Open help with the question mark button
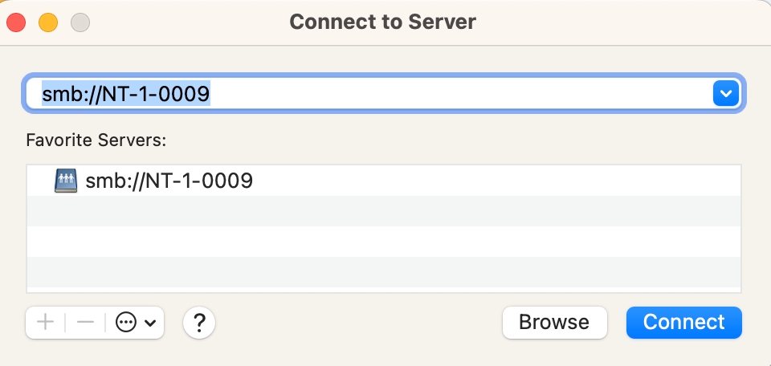Image resolution: width=771 pixels, height=366 pixels. (199, 323)
